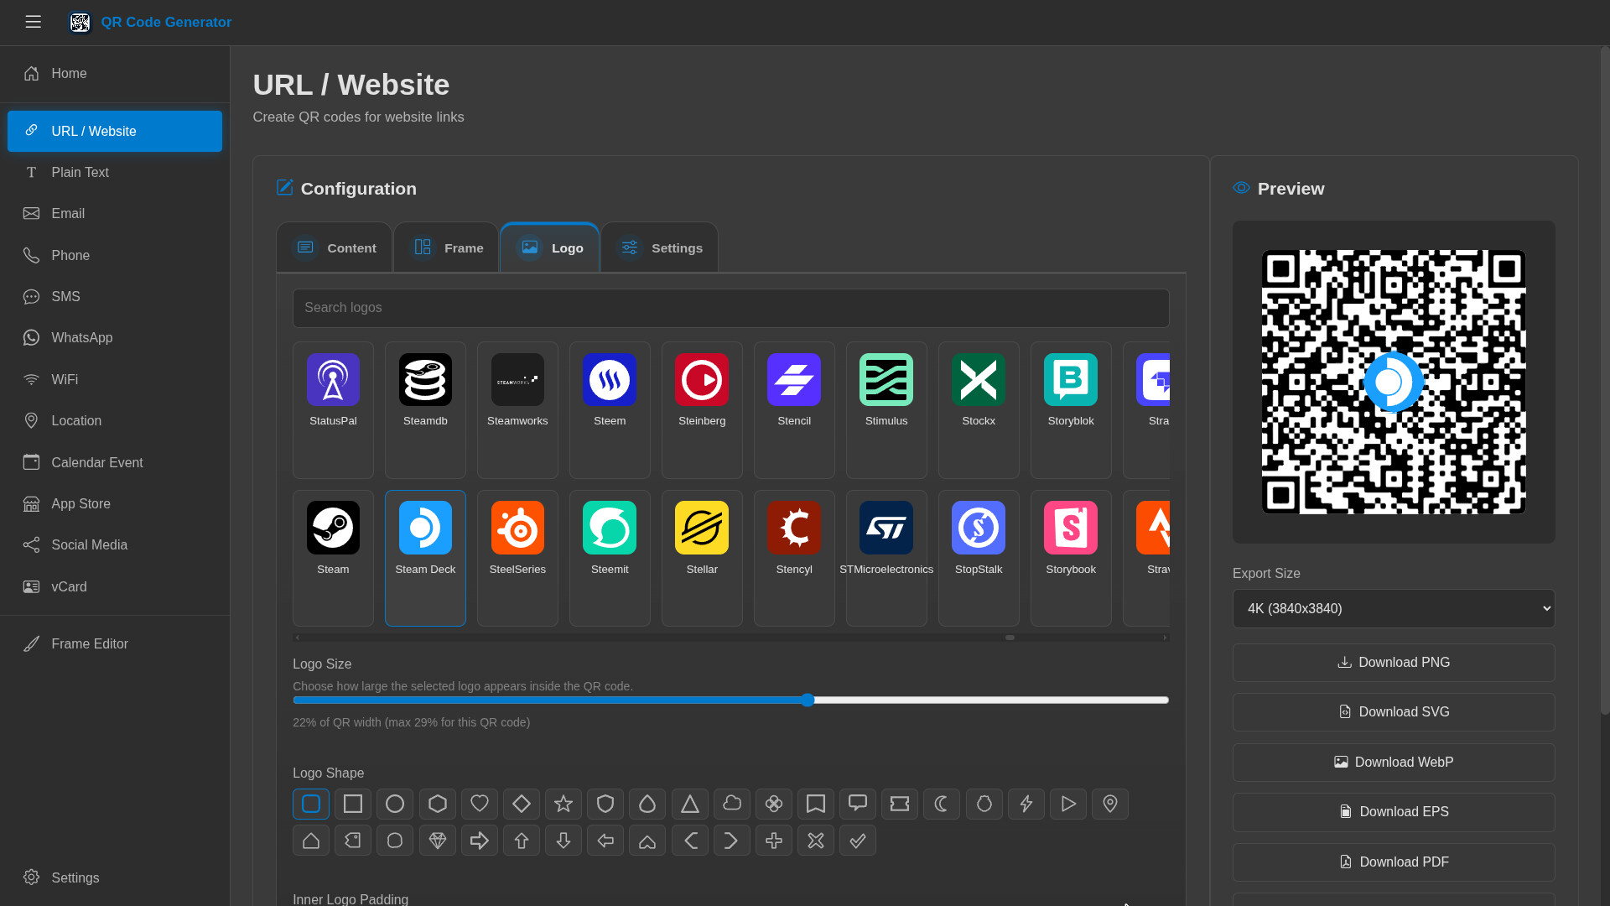
Task: Switch to the Content tab
Action: click(x=335, y=247)
